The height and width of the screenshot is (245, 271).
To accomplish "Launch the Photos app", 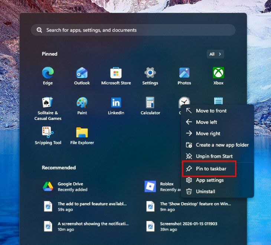I will tap(184, 76).
